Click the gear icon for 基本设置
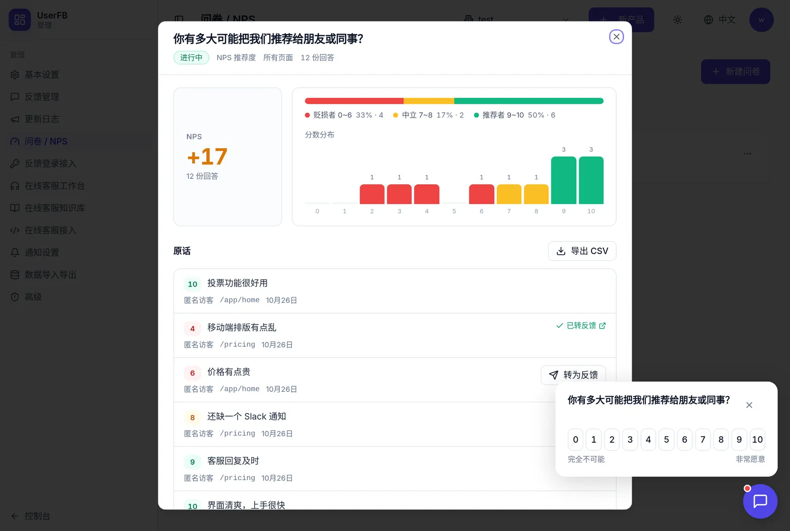Viewport: 790px width, 531px height. click(15, 75)
